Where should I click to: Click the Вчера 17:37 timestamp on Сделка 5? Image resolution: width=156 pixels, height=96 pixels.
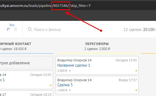point(128,80)
